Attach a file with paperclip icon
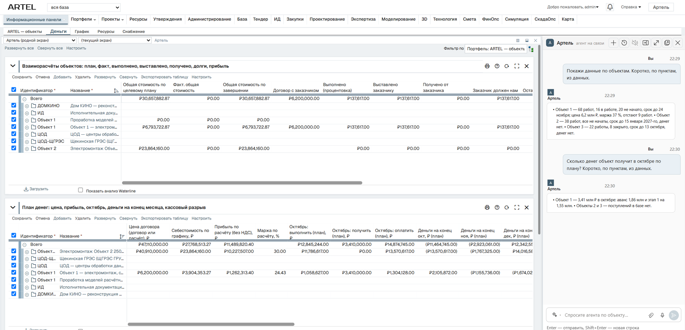This screenshot has height=330, width=685. pos(651,315)
